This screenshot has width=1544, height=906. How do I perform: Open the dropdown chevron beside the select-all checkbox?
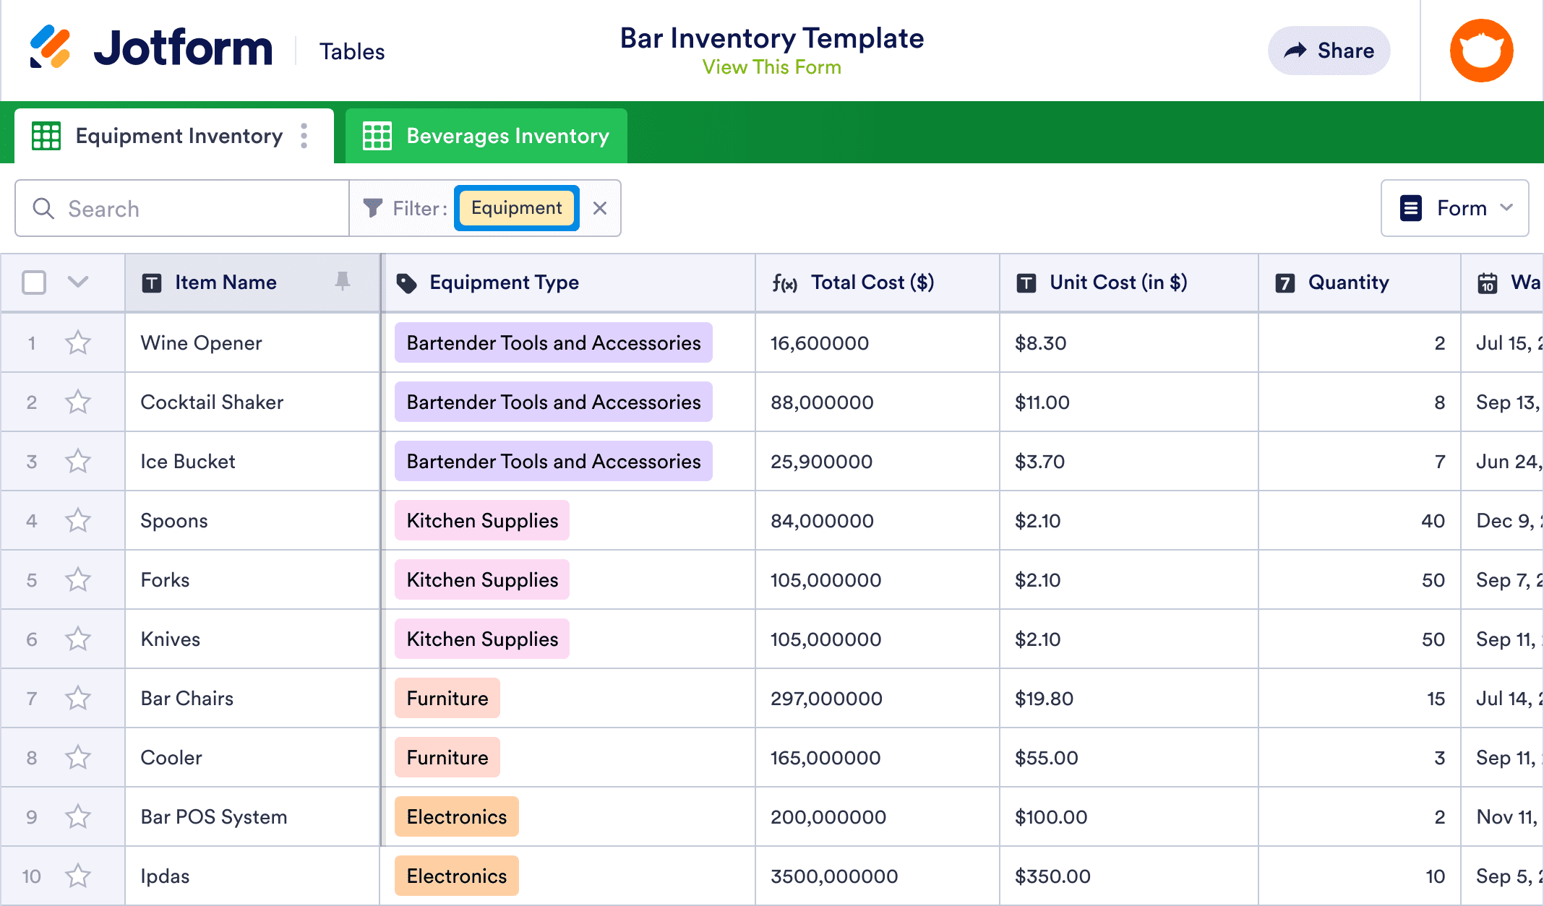(x=77, y=282)
